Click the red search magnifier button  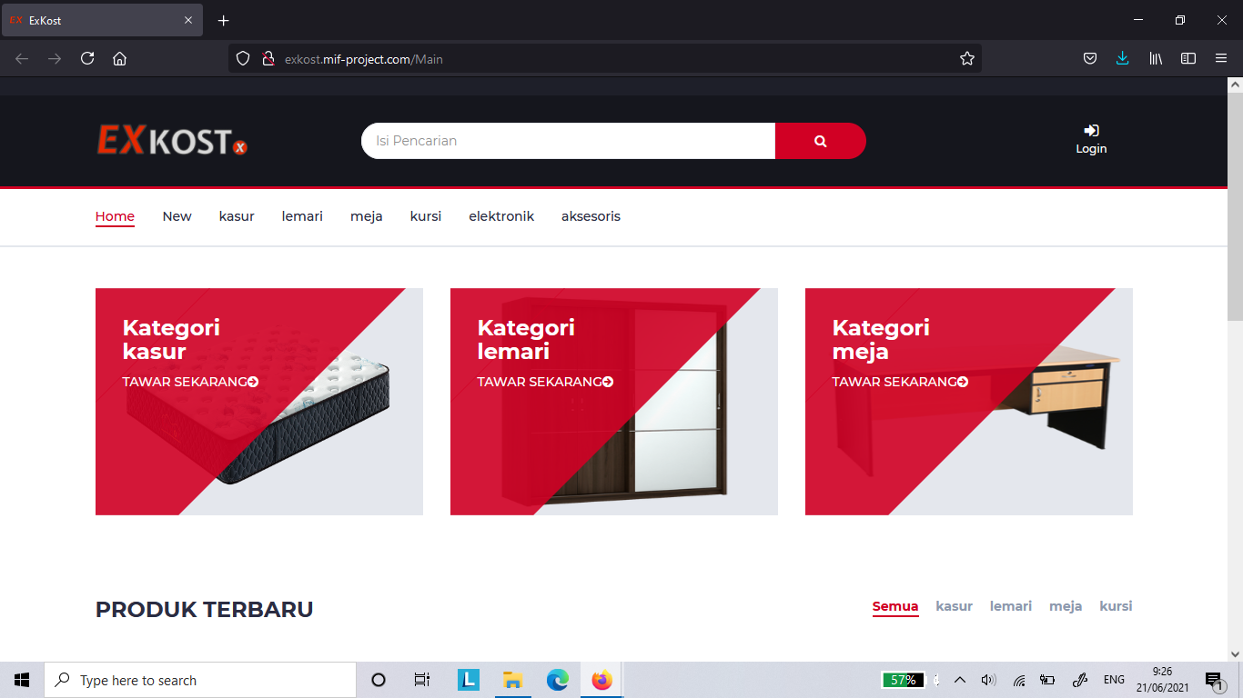coord(820,141)
